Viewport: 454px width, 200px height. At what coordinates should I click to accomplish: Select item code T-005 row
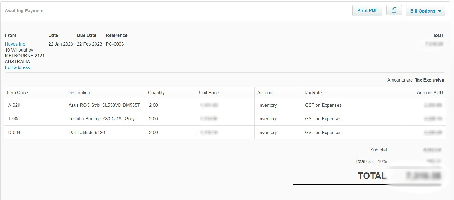pyautogui.click(x=14, y=119)
